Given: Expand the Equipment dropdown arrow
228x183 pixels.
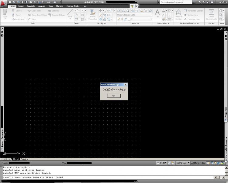Looking at the screenshot, I should pos(26,19).
